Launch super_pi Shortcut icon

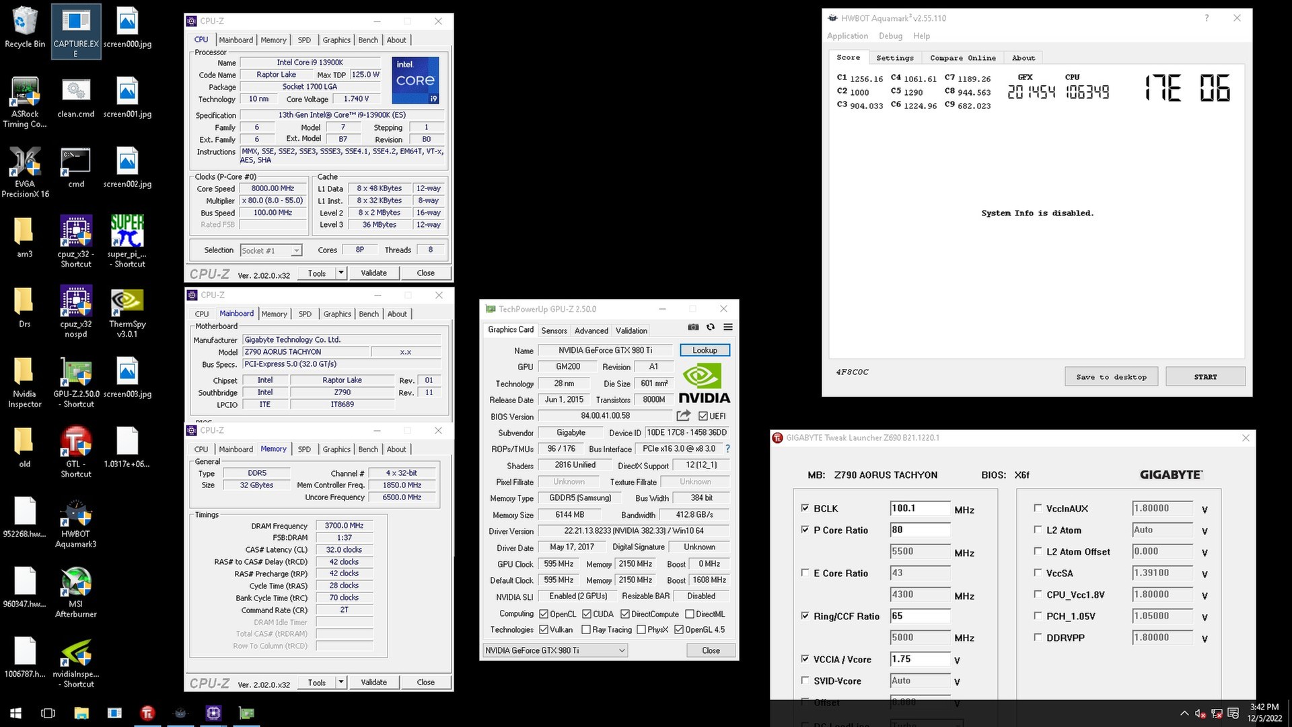pyautogui.click(x=127, y=242)
